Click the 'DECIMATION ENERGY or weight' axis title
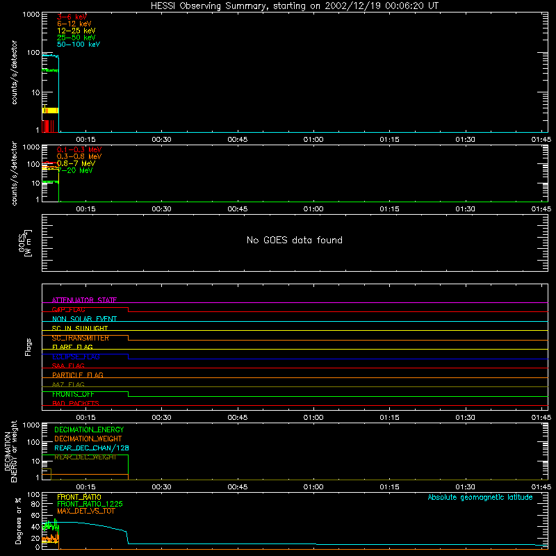Image resolution: width=556 pixels, height=556 pixels. (x=11, y=451)
